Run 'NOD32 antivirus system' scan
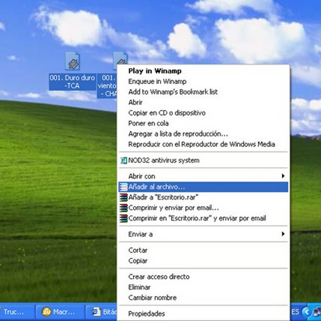The image size is (321, 321). click(203, 160)
